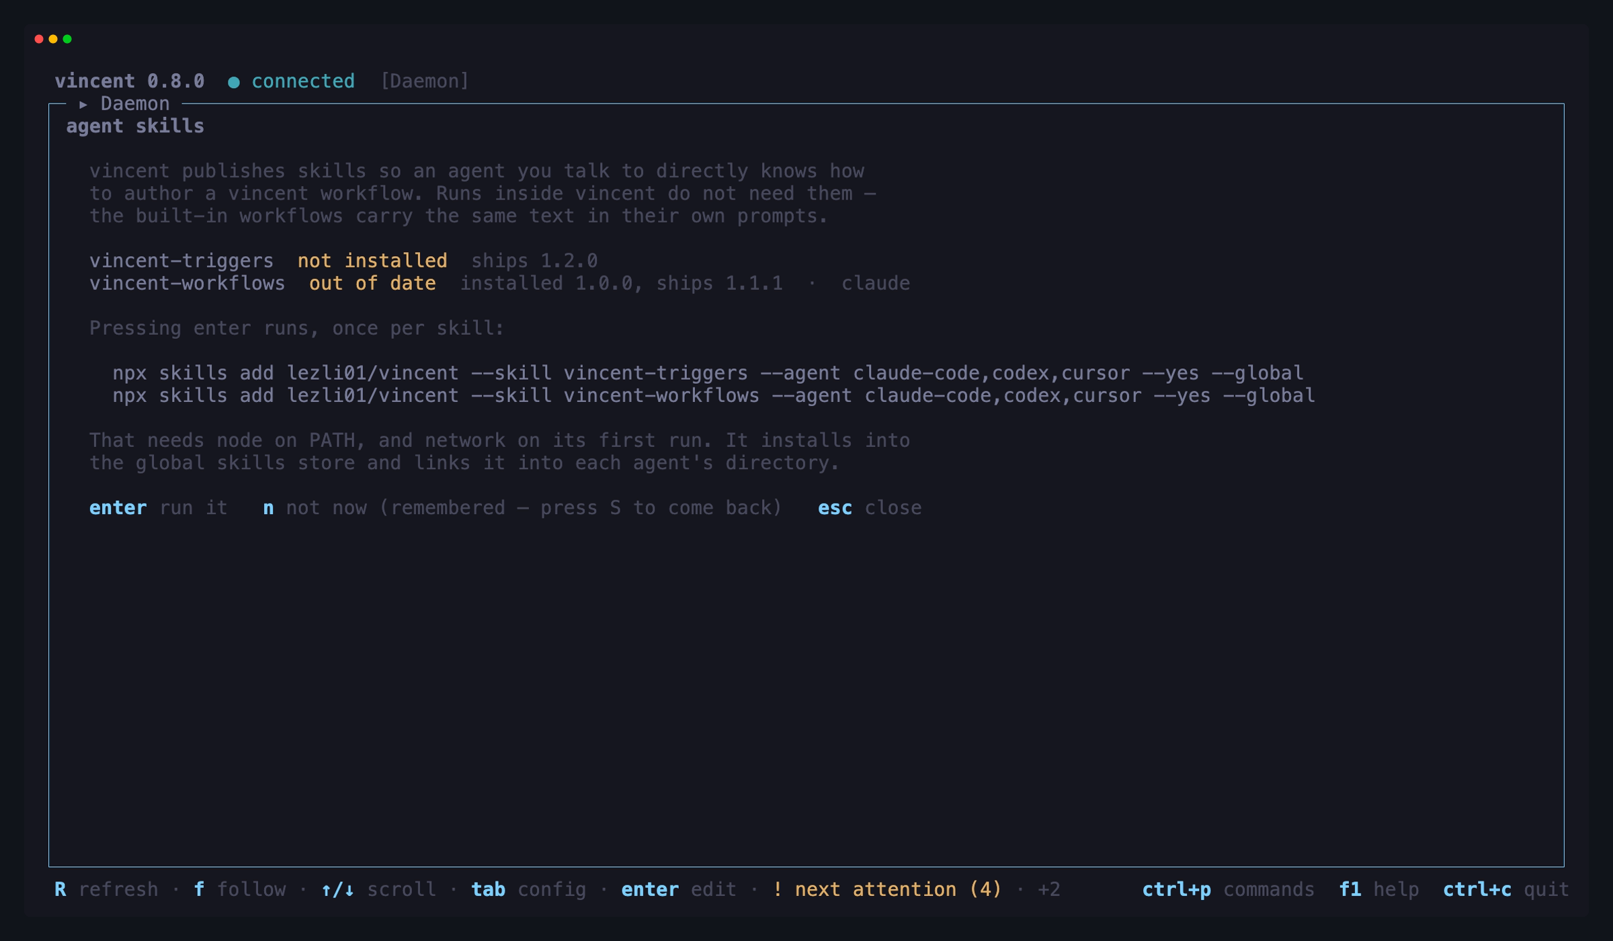
Task: Click the 'agent skills' heading
Action: [135, 126]
